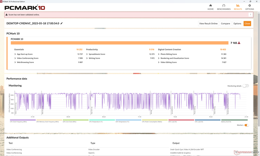Expand Rendering and Visualization Score details
The width and height of the screenshot is (260, 156).
point(159,58)
